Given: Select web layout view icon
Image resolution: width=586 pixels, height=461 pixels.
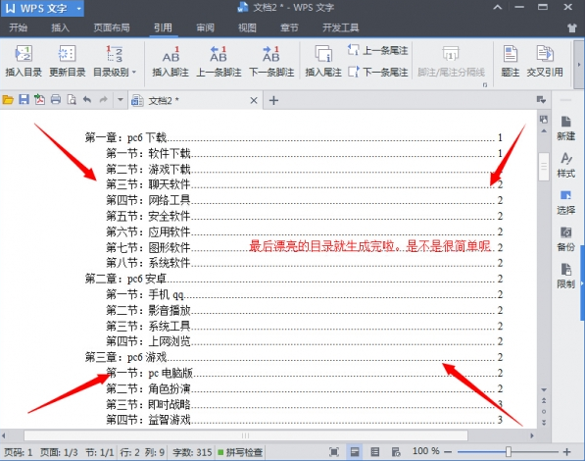Looking at the screenshot, I should click(x=396, y=452).
